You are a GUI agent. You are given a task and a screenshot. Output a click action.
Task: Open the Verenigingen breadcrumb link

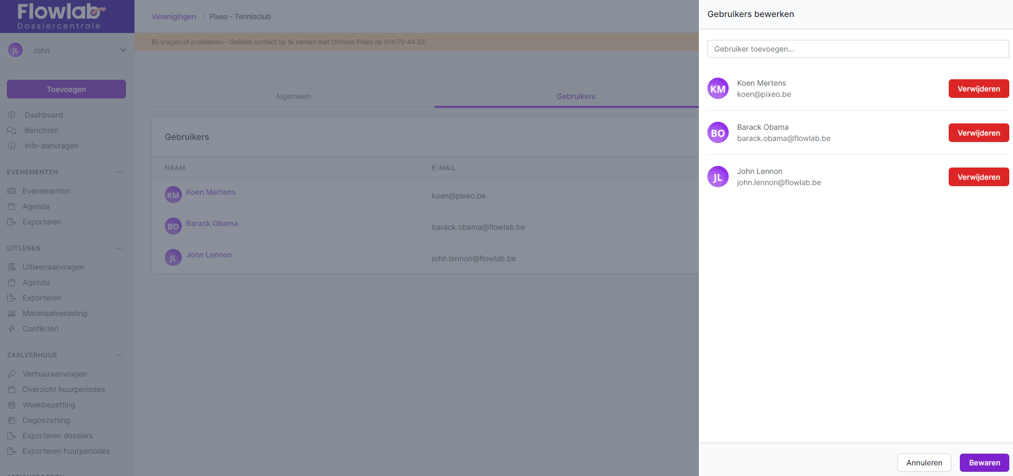[x=174, y=16]
